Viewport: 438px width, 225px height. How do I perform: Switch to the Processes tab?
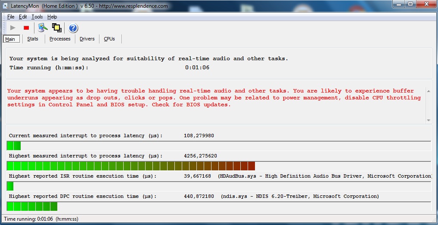point(60,39)
